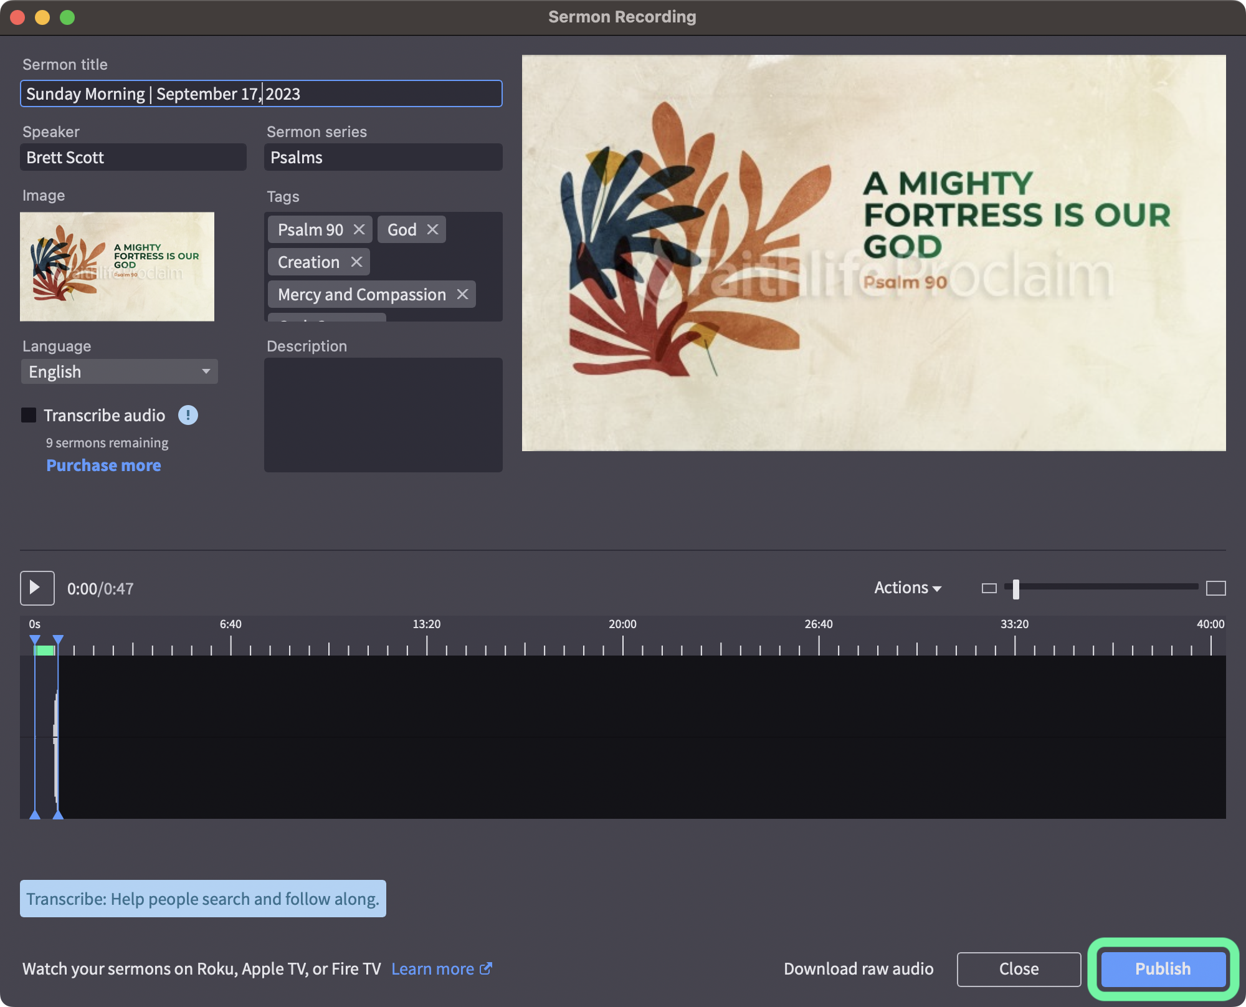This screenshot has width=1246, height=1007.
Task: Remove the God tag
Action: pyautogui.click(x=432, y=229)
